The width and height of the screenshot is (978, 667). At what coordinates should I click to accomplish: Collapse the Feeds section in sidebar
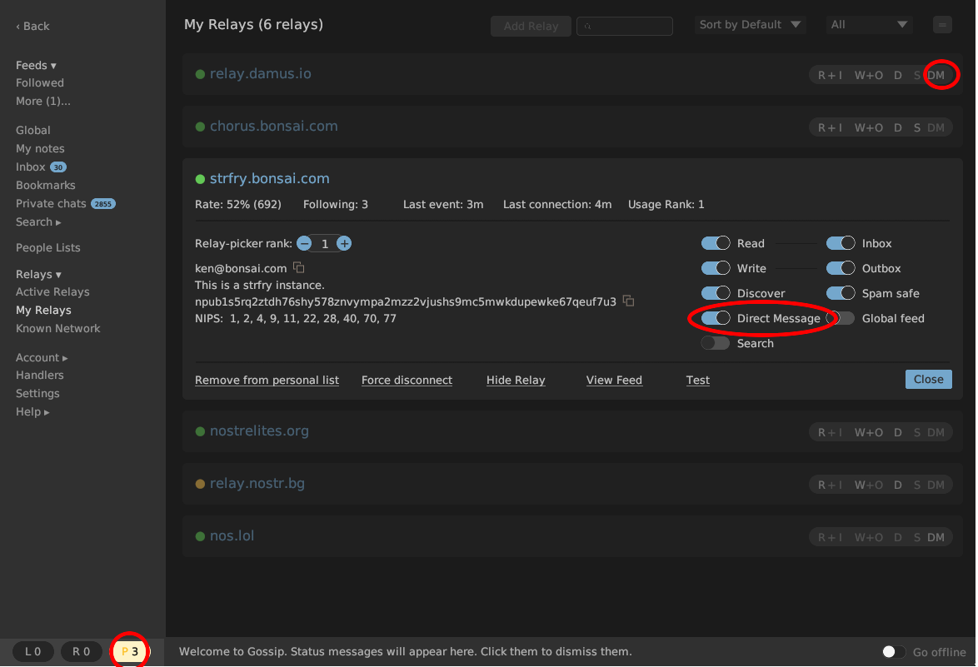[x=36, y=66]
